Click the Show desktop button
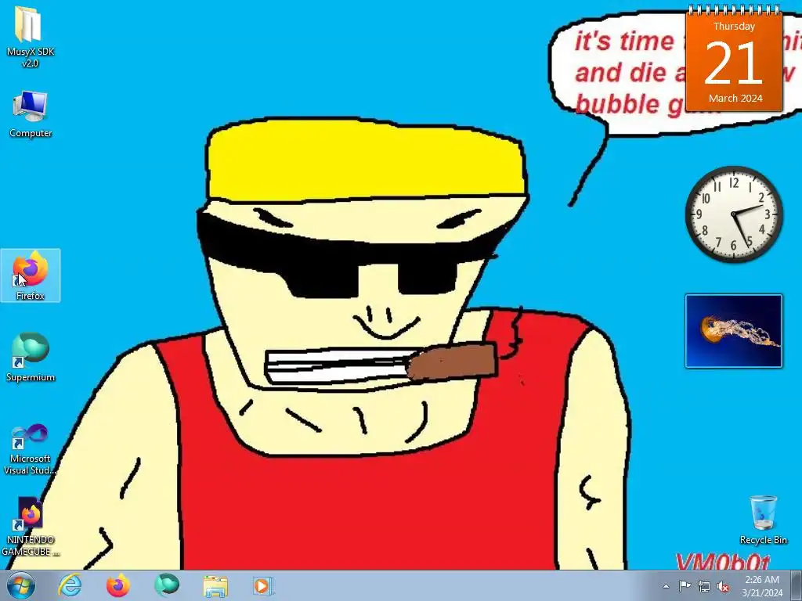The height and width of the screenshot is (601, 802). pos(797,585)
